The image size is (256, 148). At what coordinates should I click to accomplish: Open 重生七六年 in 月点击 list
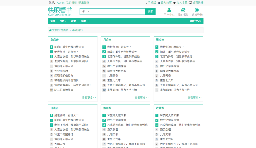tap(114, 80)
